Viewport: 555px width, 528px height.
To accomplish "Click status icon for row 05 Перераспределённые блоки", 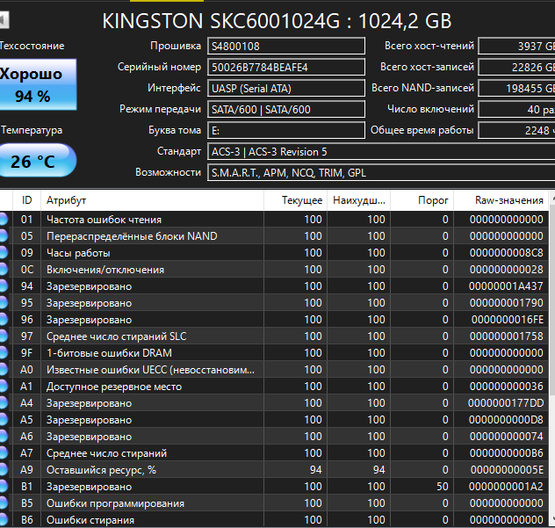I will click(4, 235).
